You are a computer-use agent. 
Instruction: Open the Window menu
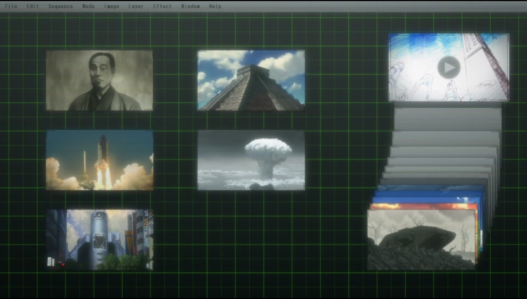pos(190,7)
